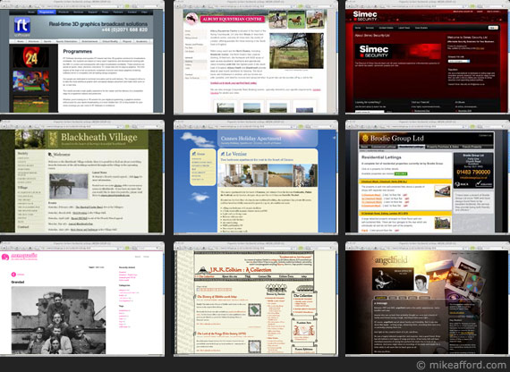510x372 pixels.
Task: Open the large tree and field photo
Action: (x=296, y=50)
